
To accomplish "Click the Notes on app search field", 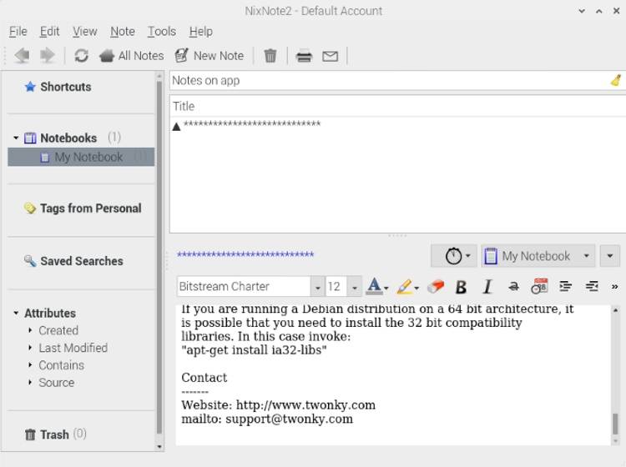I will 389,81.
